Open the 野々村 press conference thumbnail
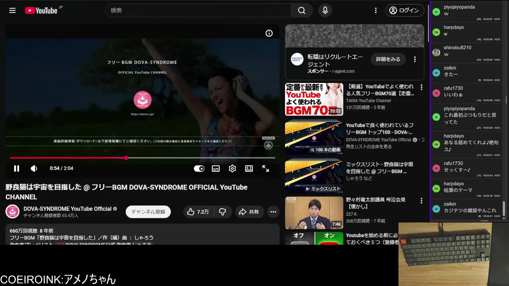 (314, 213)
